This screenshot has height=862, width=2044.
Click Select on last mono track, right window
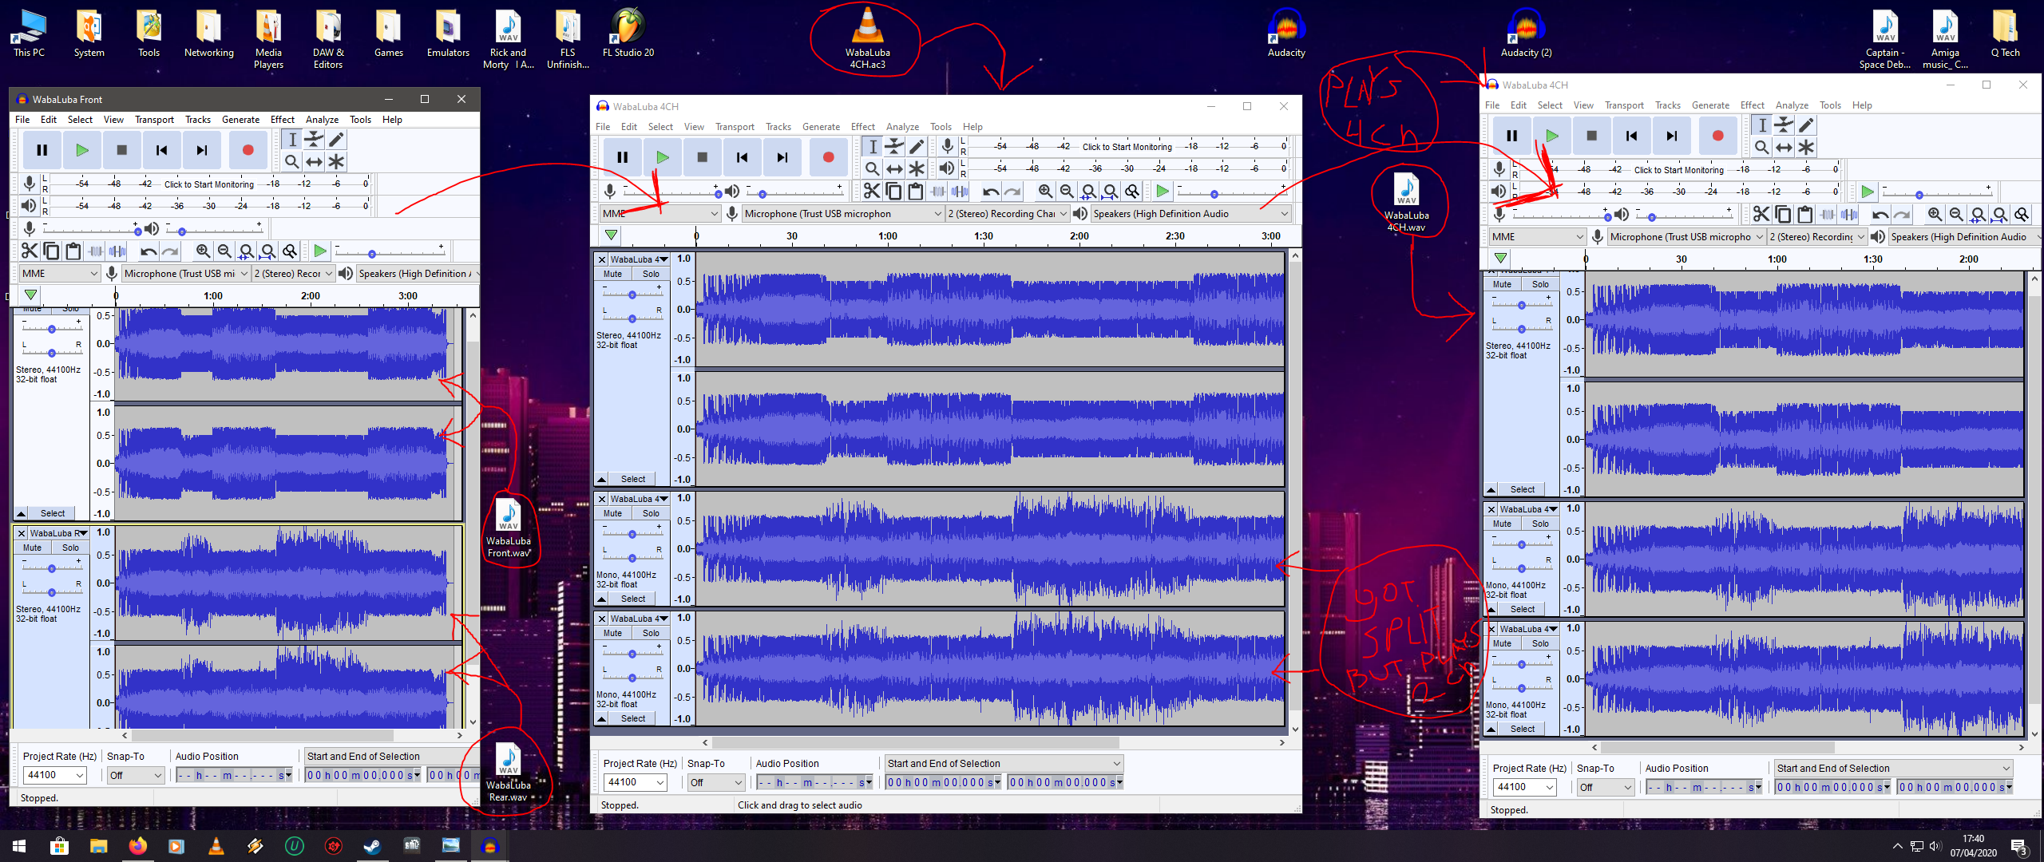pyautogui.click(x=1523, y=729)
